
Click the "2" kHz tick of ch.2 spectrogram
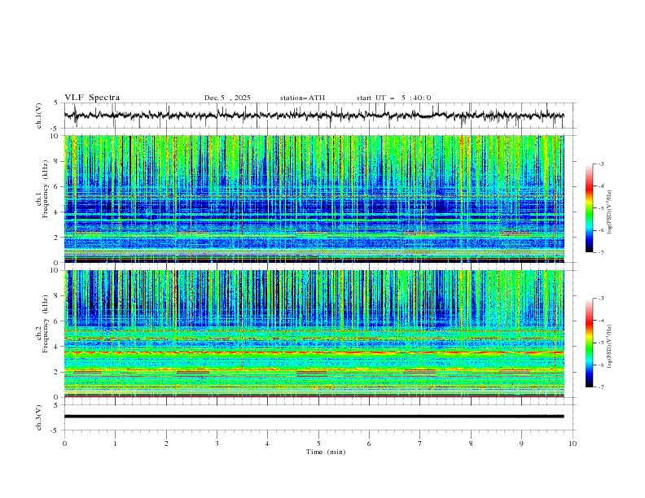click(58, 372)
